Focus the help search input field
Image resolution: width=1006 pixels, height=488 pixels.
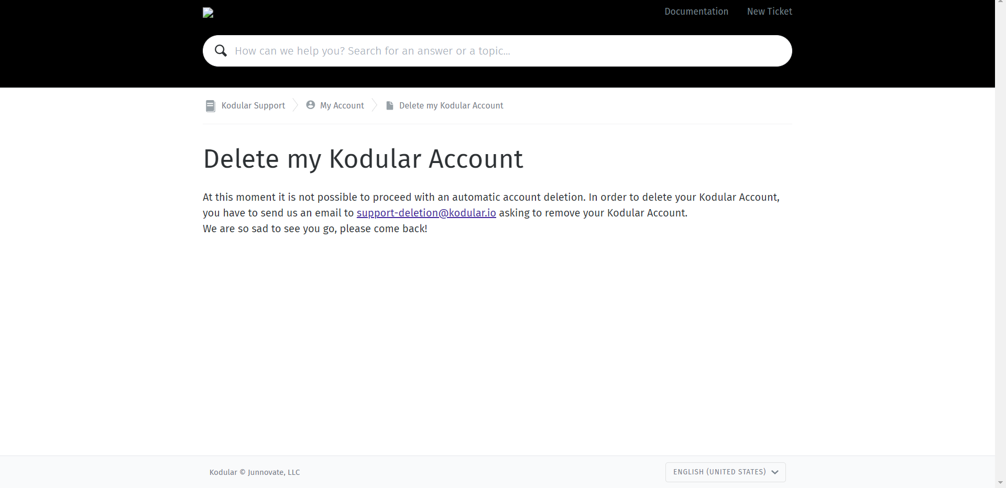pyautogui.click(x=497, y=51)
